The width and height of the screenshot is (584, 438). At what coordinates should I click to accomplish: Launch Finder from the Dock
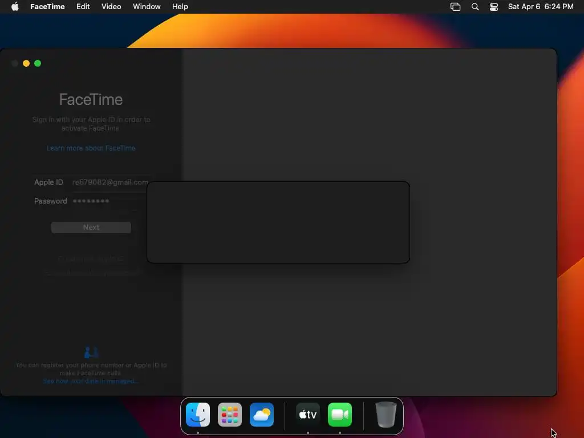[x=198, y=415]
